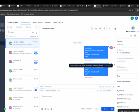Expand the Trigger Links dropdown
139x112 pixels.
(x=58, y=22)
